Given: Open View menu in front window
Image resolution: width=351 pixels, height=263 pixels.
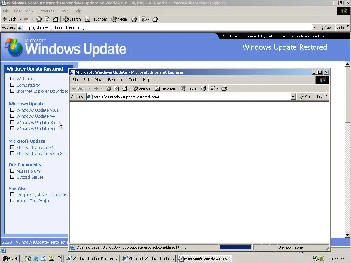Looking at the screenshot, I should click(x=99, y=80).
